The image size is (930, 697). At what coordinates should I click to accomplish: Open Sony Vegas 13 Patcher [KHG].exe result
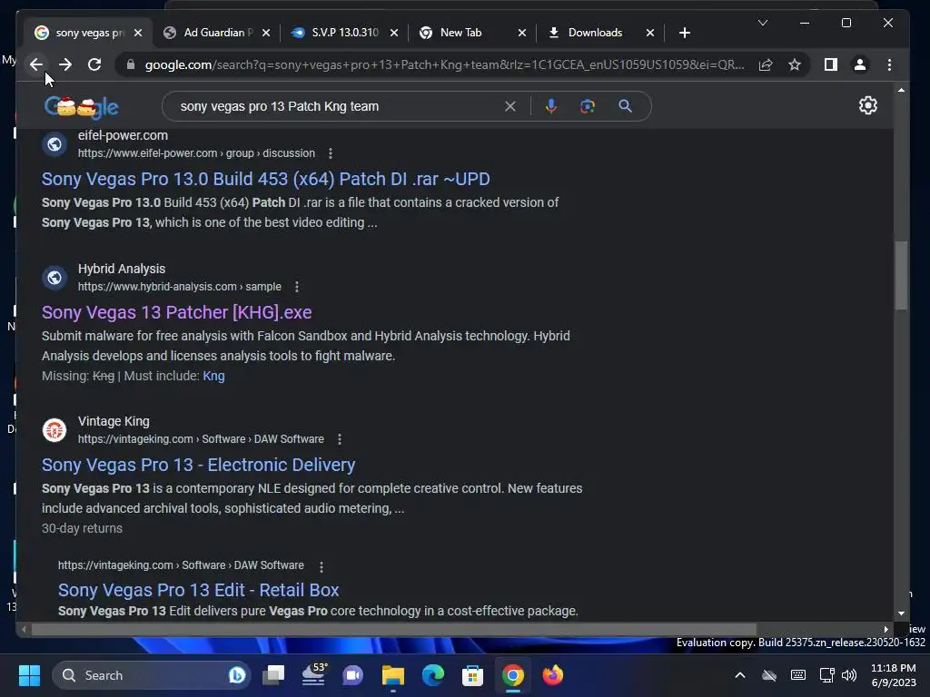[177, 312]
